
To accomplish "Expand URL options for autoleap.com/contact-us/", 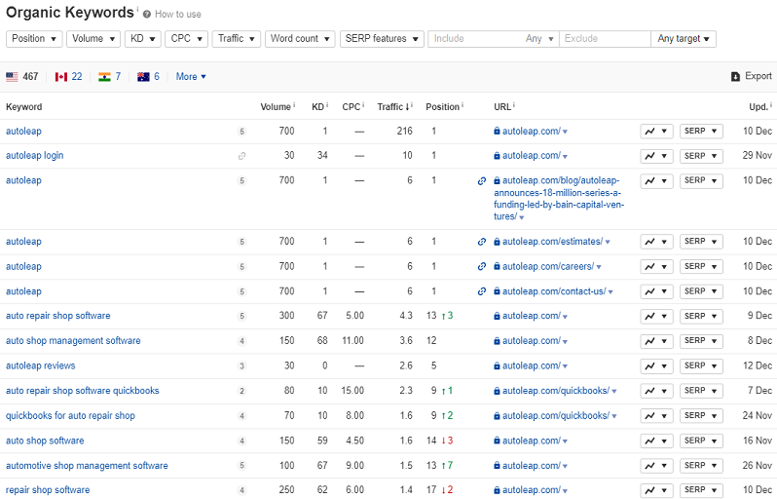I will 610,292.
